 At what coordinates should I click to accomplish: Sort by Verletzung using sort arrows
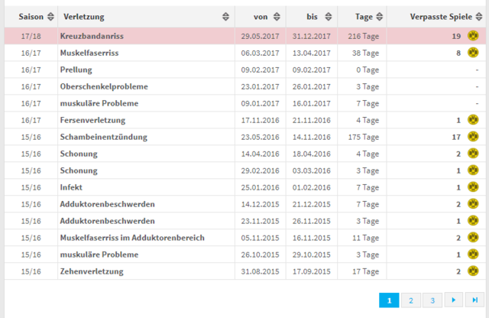point(226,17)
